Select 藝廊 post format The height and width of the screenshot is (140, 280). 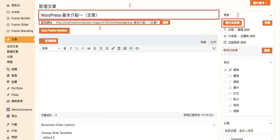point(225,76)
